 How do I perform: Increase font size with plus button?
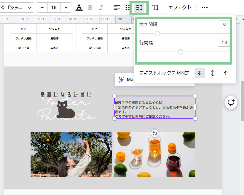point(66,7)
